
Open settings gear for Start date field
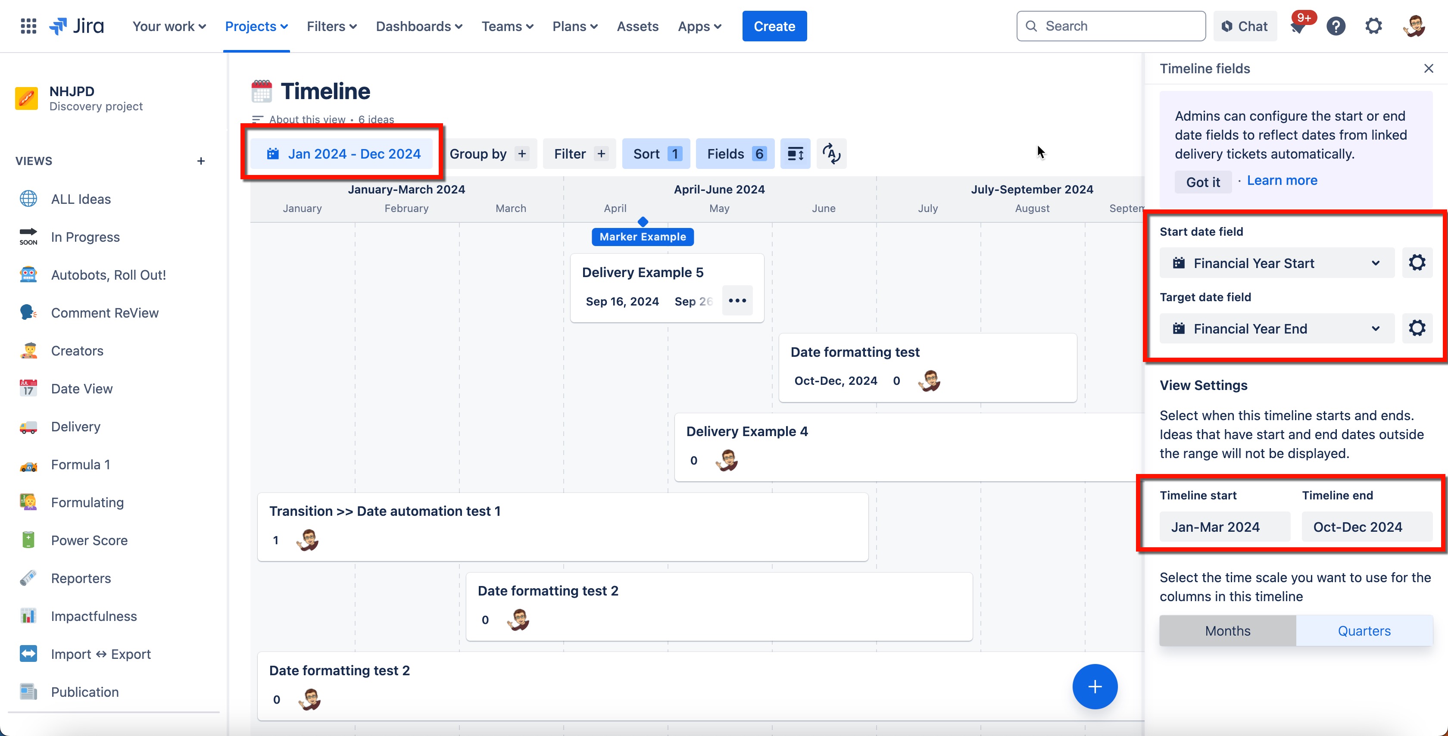pos(1417,262)
